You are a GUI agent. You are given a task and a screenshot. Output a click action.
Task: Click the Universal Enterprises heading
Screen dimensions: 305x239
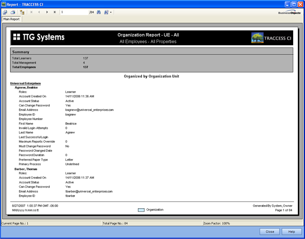(x=25, y=83)
